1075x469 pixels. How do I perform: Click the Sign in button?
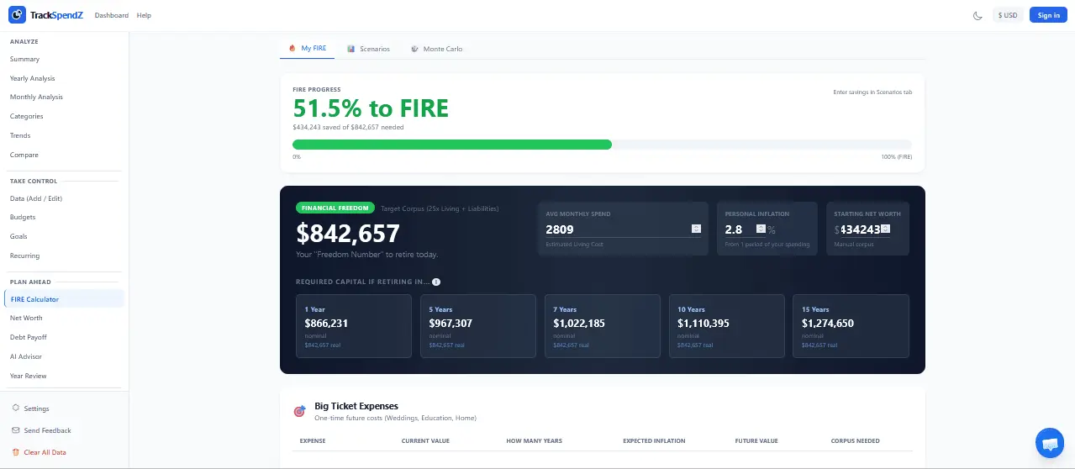(1049, 15)
